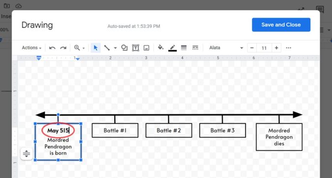This screenshot has width=332, height=178.
Task: Click the Undo arrow icon
Action: tap(52, 48)
